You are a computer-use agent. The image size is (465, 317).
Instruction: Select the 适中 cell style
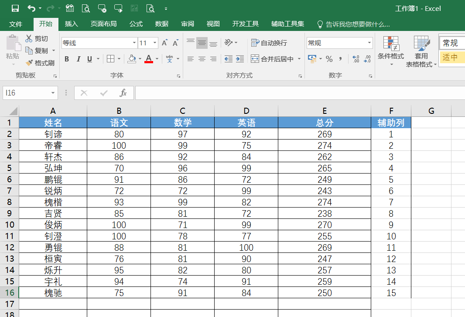tap(452, 57)
